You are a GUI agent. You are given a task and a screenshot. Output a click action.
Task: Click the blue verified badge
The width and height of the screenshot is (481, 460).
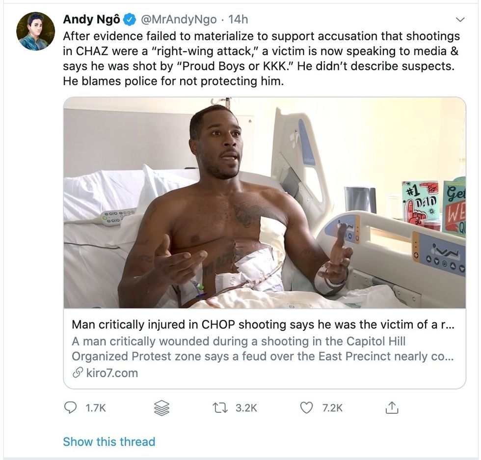tap(130, 20)
